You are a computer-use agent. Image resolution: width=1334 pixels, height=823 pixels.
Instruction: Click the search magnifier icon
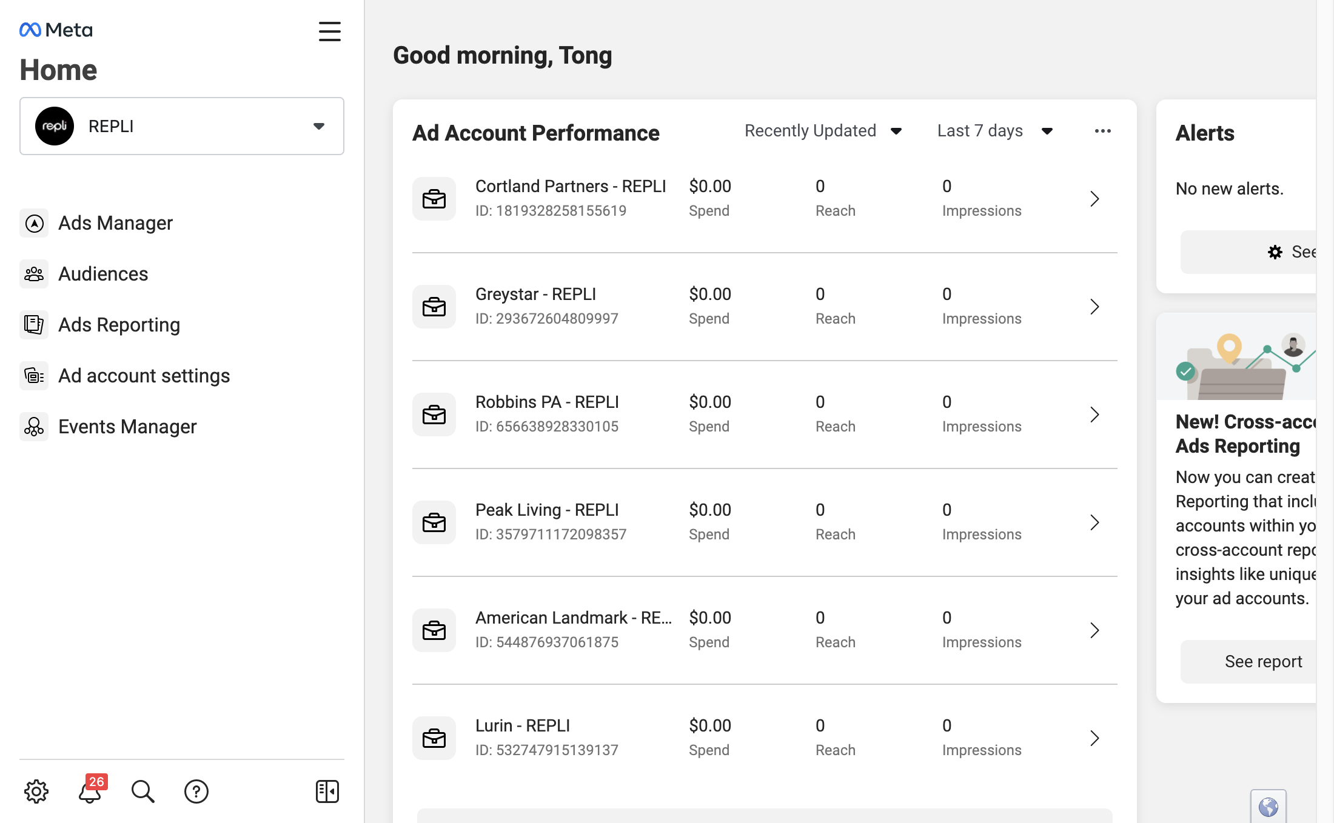pos(143,791)
